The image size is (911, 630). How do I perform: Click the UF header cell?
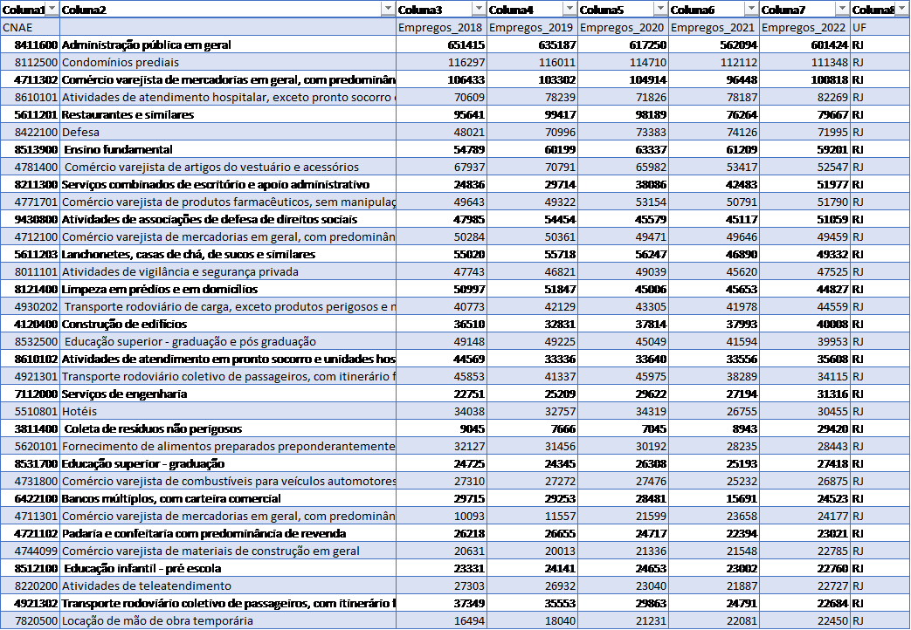(x=879, y=27)
